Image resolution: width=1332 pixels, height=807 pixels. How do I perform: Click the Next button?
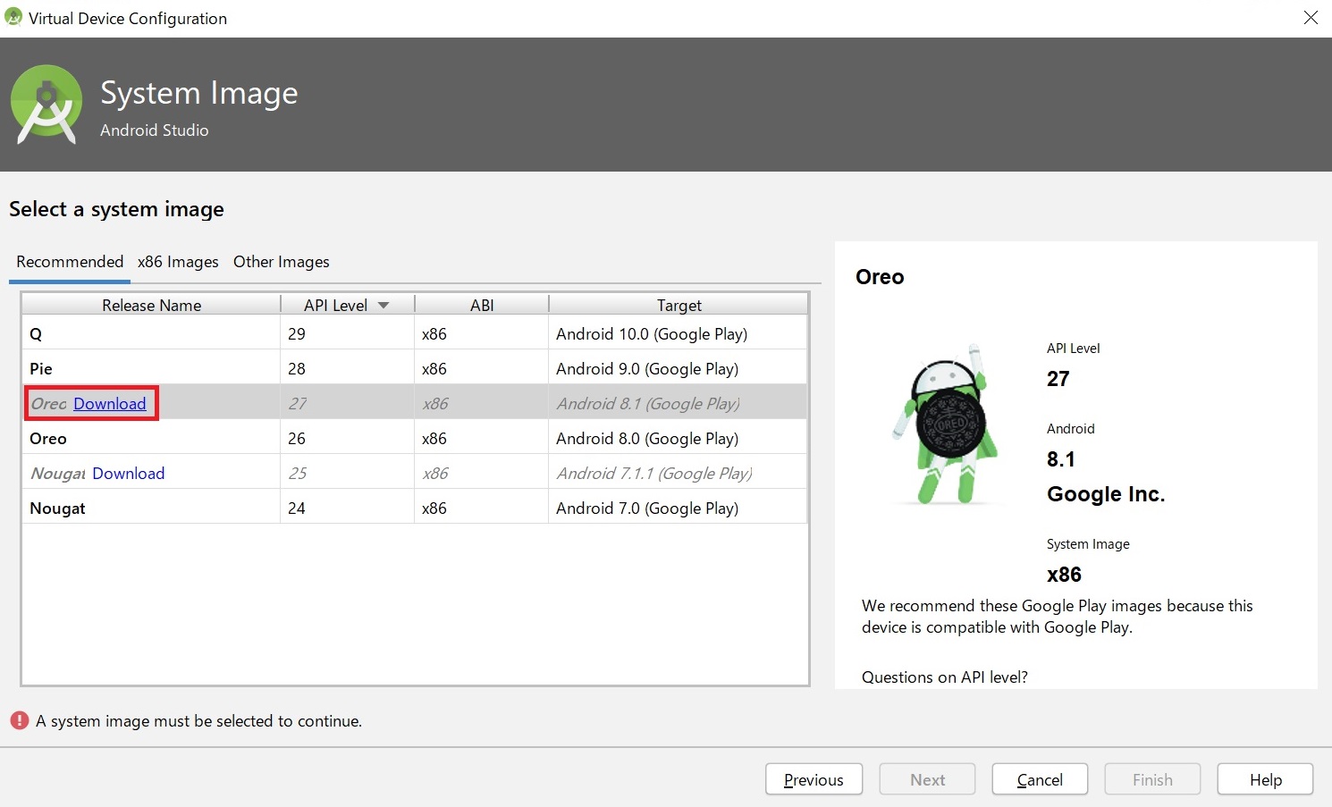pyautogui.click(x=927, y=779)
